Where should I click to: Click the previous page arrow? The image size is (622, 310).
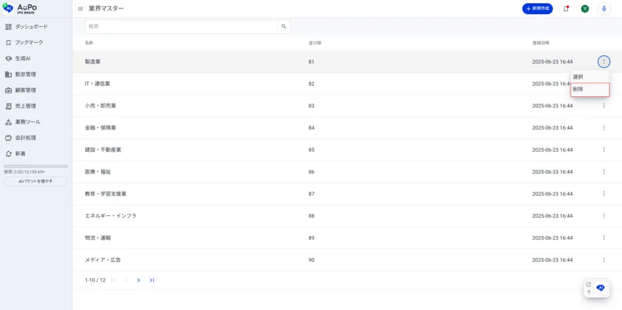pos(126,280)
